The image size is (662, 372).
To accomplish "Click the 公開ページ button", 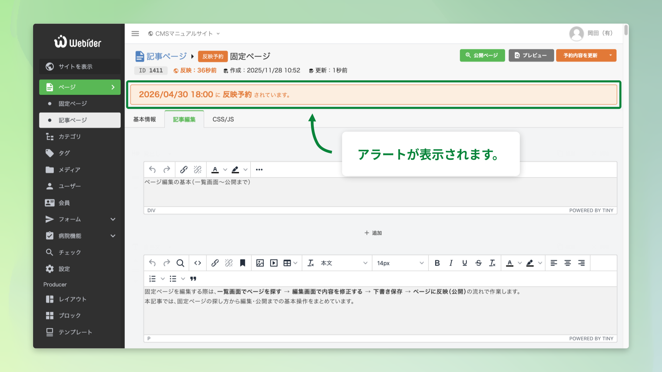I will [x=482, y=55].
